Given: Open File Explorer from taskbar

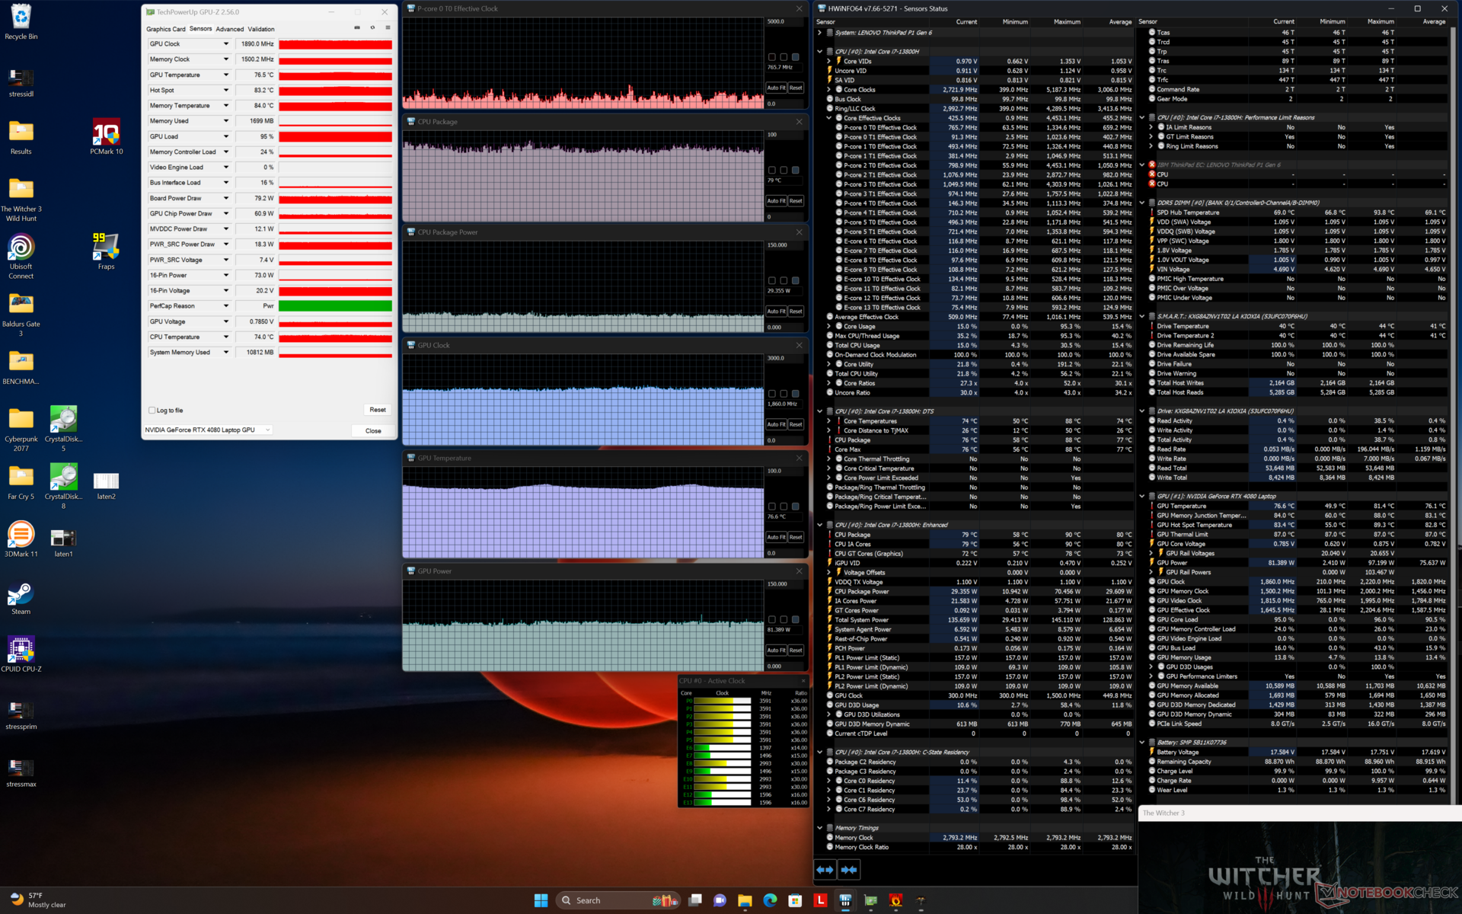Looking at the screenshot, I should (x=745, y=900).
